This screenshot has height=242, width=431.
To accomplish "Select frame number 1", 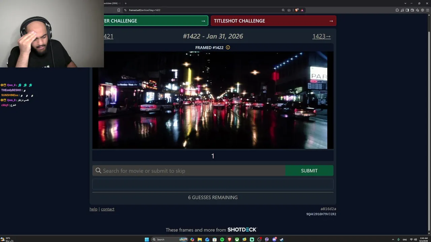I will [213, 156].
